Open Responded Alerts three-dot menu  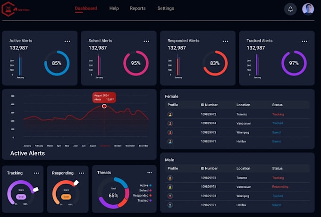(x=225, y=42)
